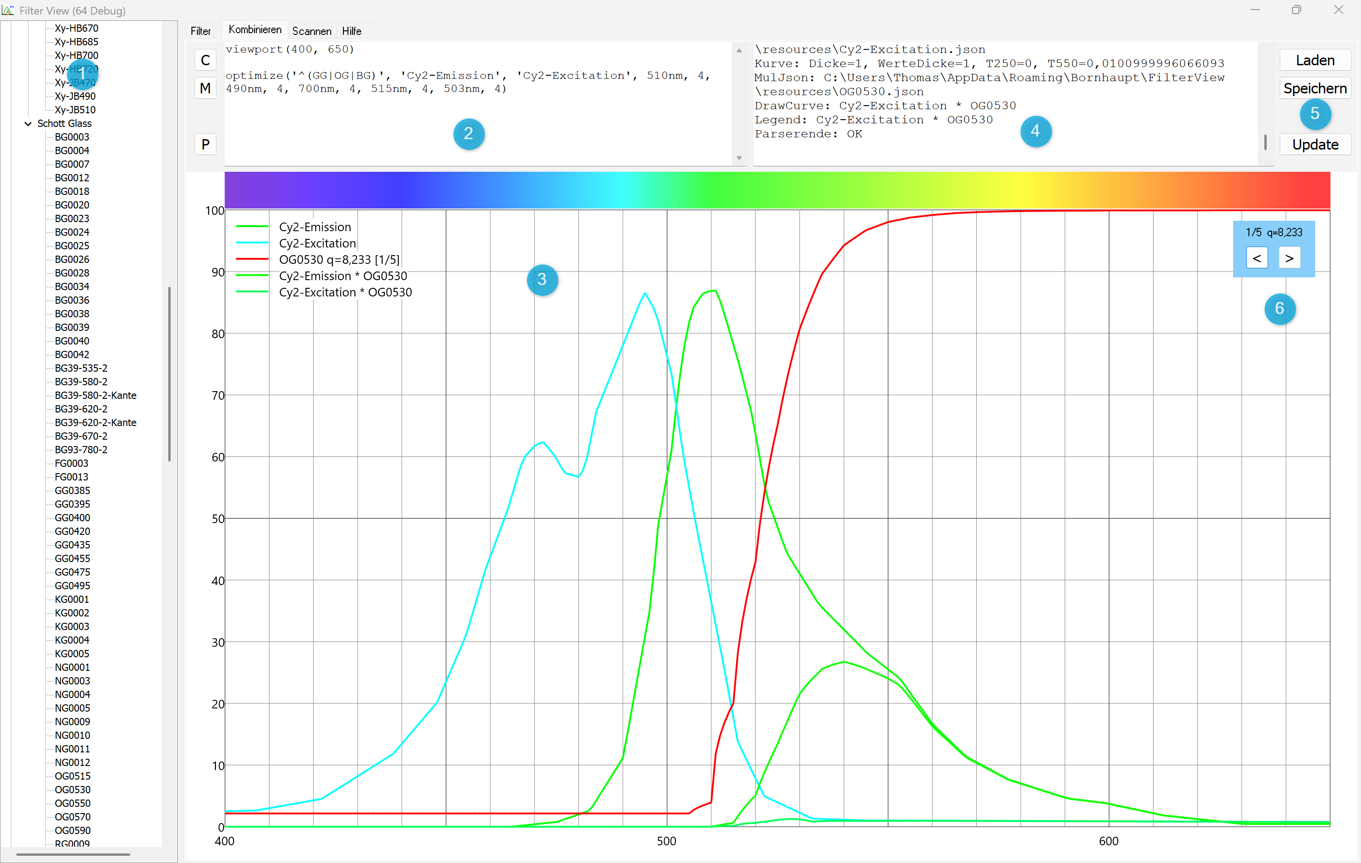Select GG0385 in the filter tree
Viewport: 1361px width, 863px height.
tap(72, 491)
